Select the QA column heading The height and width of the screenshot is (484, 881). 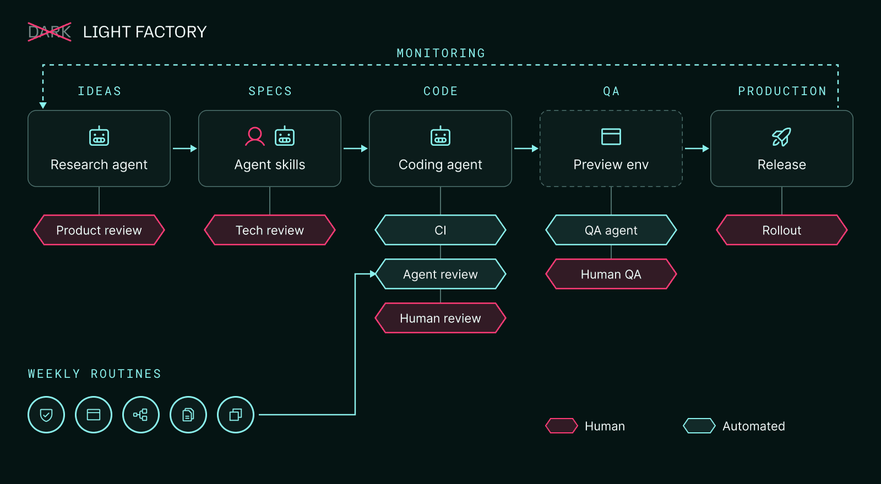[611, 91]
